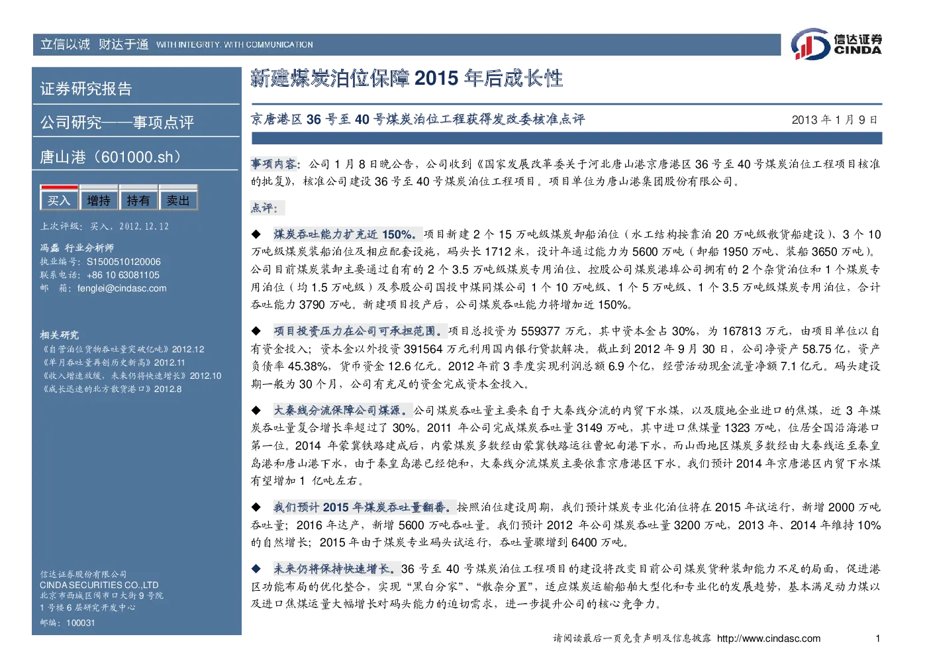Screen dimensions: 929x657
Task: Click the header slogan 立信以诚 财达于通
Action: point(94,44)
